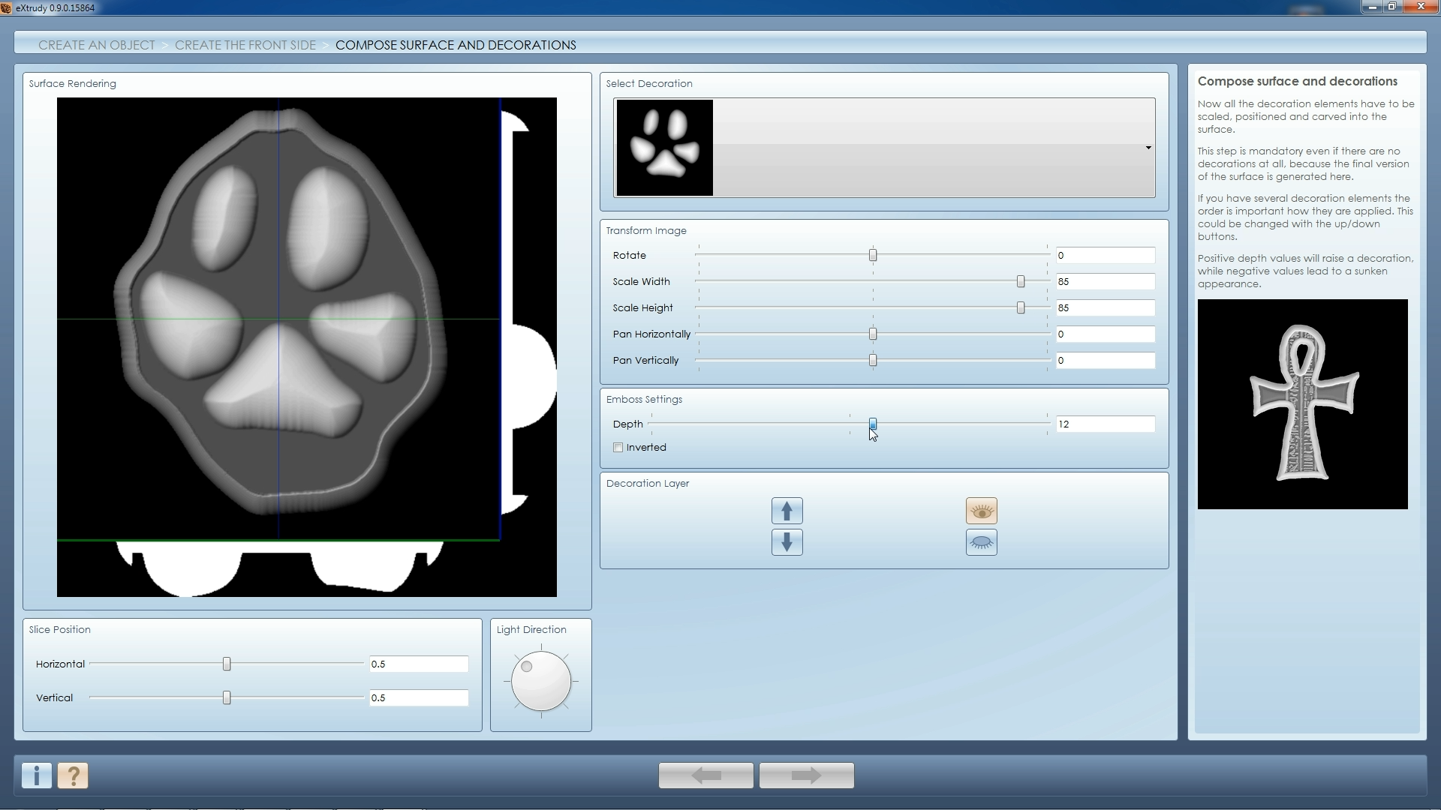Adjust the Light Direction dial
This screenshot has height=810, width=1441.
click(540, 681)
